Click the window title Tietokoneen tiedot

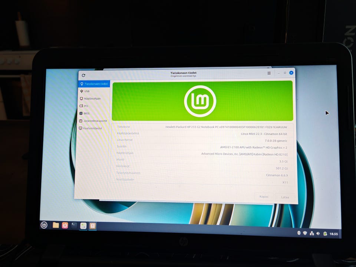(x=184, y=73)
